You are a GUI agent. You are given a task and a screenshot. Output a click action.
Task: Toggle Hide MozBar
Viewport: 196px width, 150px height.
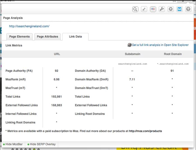tap(13, 144)
